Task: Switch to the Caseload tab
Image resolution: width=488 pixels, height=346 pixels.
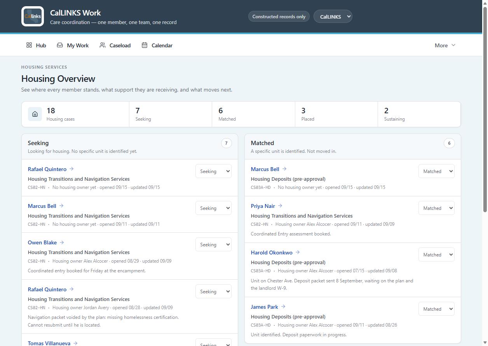Action: pyautogui.click(x=115, y=45)
